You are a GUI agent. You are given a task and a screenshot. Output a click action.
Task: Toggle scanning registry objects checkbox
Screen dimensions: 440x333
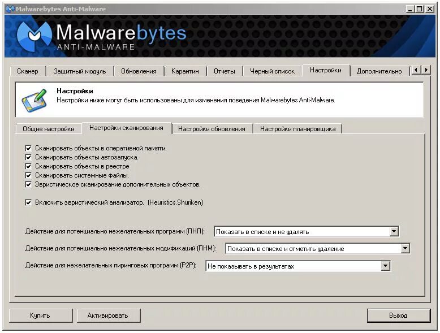(x=28, y=166)
